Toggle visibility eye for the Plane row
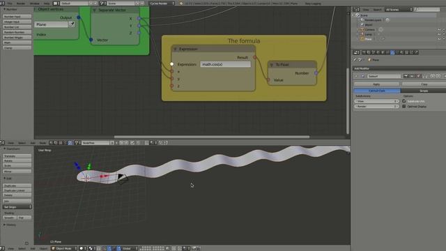This screenshot has width=446, height=251. click(x=439, y=39)
